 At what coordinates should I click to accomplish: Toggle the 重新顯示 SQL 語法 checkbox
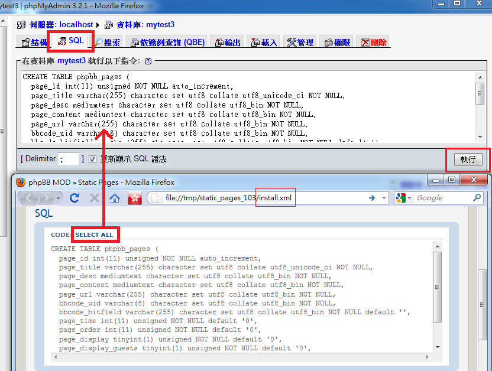92,159
